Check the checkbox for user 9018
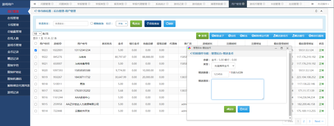This screenshot has height=126, width=334. 35,84
